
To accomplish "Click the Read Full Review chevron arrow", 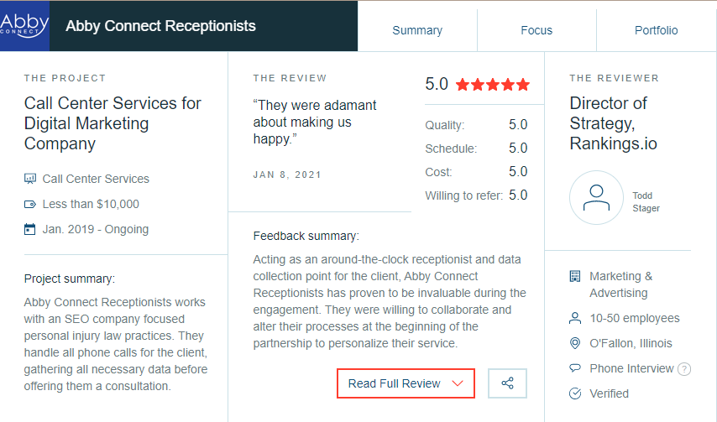I will click(x=458, y=383).
